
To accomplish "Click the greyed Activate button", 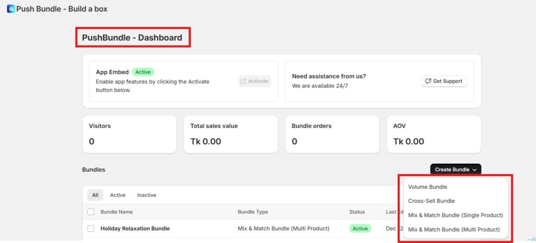I will point(255,81).
